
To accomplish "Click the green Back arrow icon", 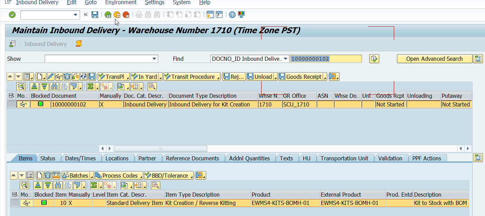I will 108,15.
